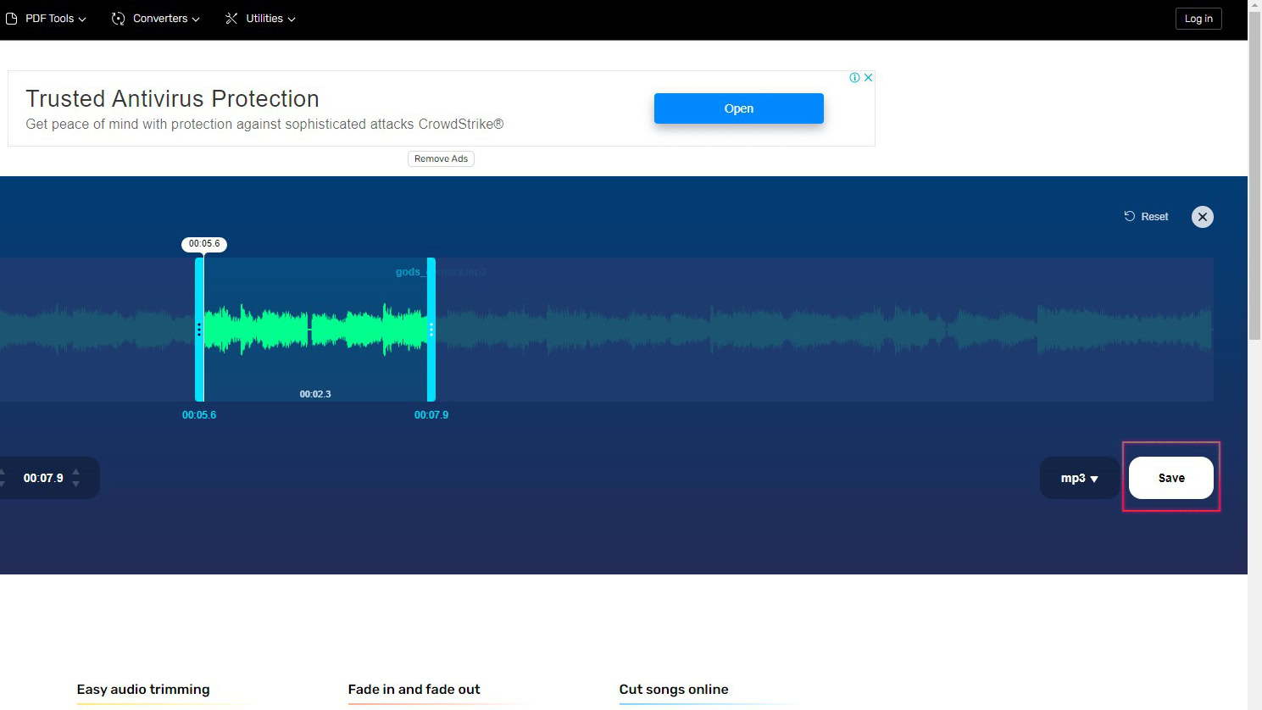Click the Remove Ads button
Image resolution: width=1262 pixels, height=710 pixels.
click(x=441, y=159)
